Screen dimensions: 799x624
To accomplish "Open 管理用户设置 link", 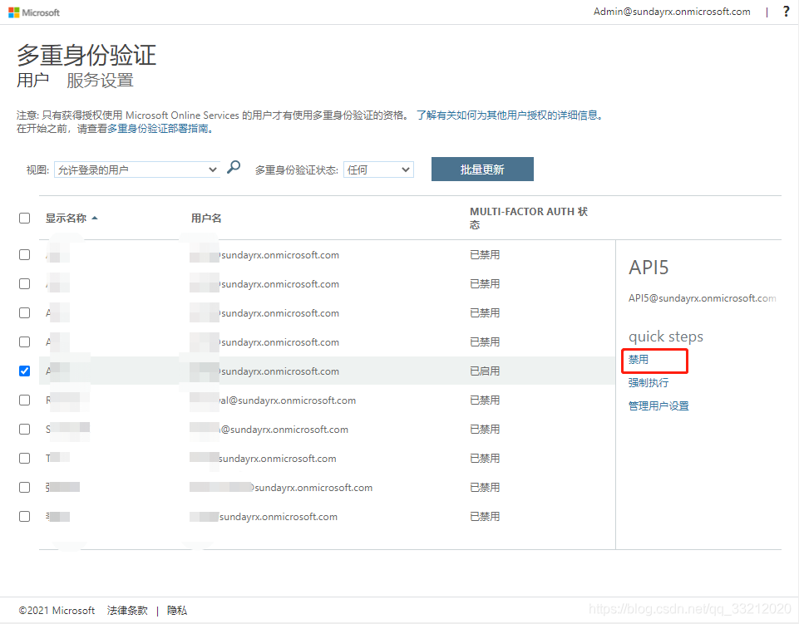I will [x=658, y=406].
